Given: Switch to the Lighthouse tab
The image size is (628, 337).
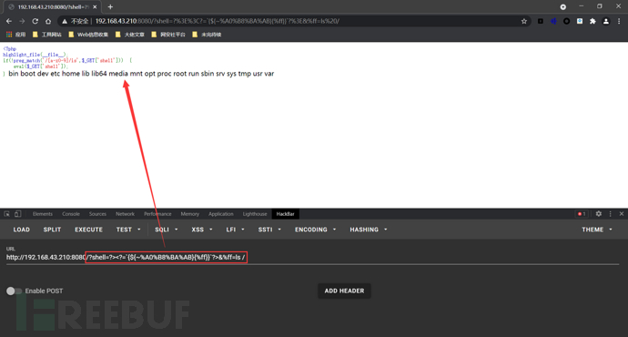Looking at the screenshot, I should click(x=255, y=214).
